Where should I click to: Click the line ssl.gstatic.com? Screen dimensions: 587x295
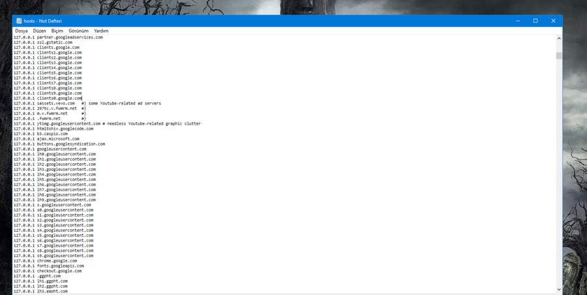coord(43,42)
